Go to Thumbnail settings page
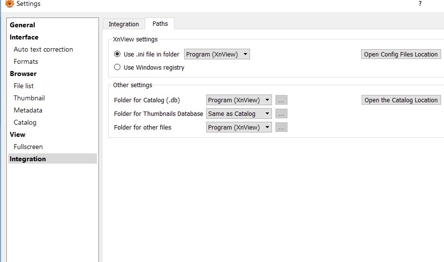Image resolution: width=444 pixels, height=262 pixels. (x=29, y=98)
